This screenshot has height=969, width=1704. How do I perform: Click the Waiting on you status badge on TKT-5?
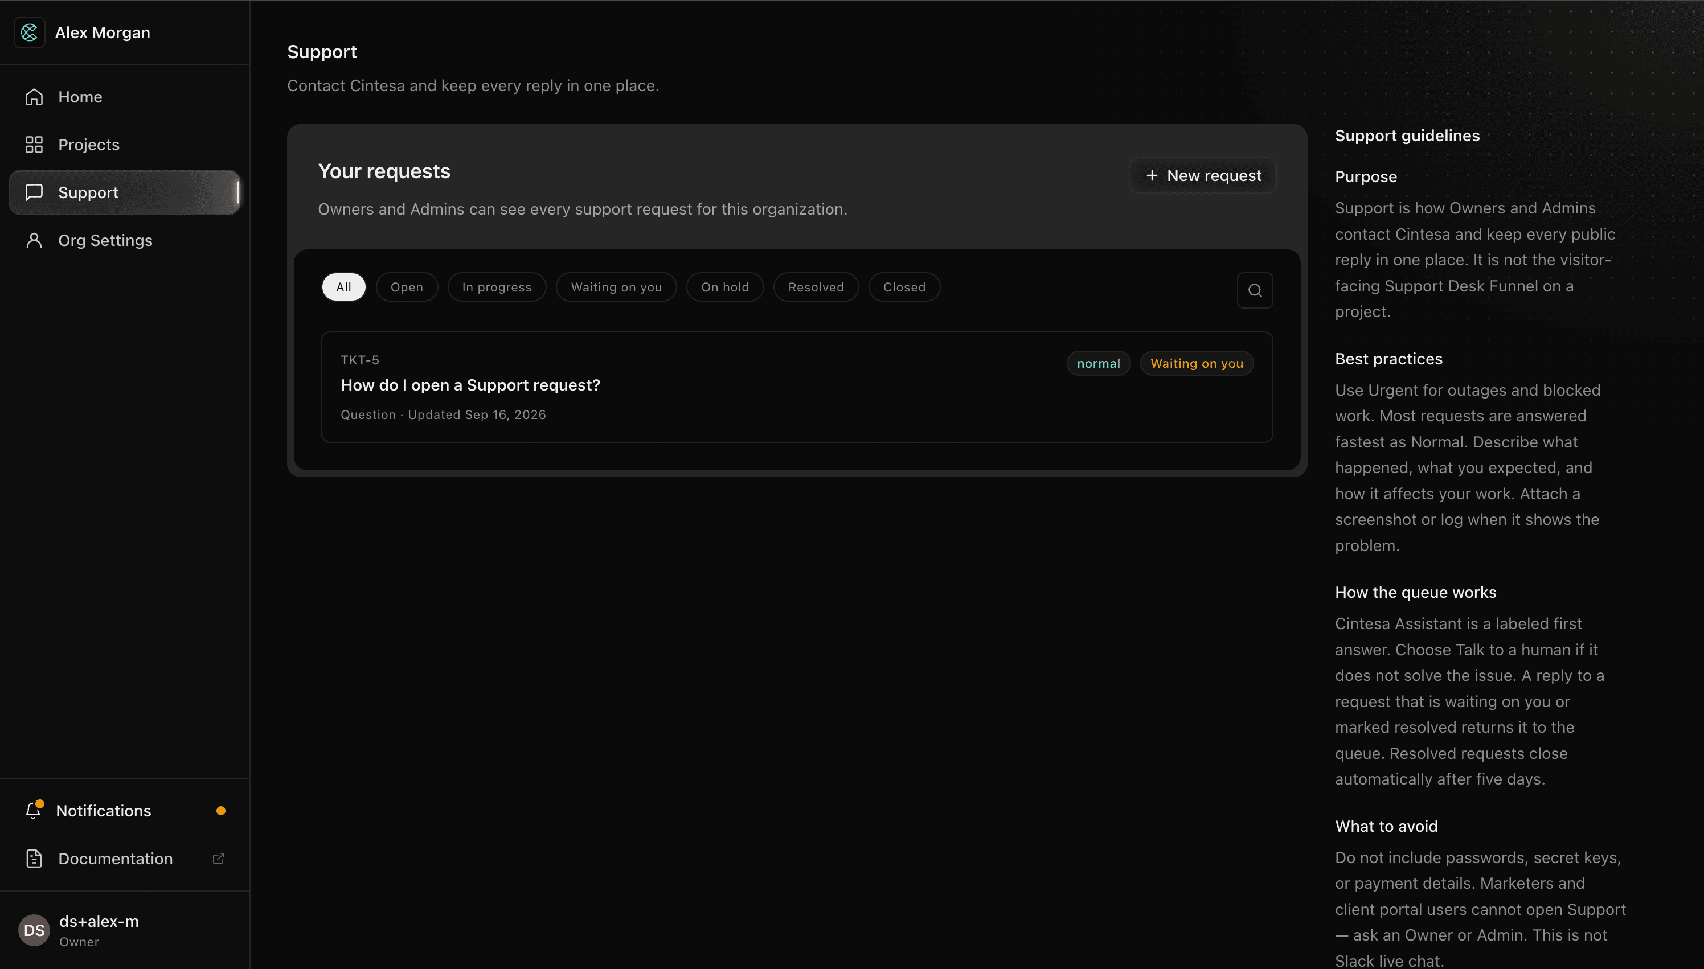[x=1197, y=363]
